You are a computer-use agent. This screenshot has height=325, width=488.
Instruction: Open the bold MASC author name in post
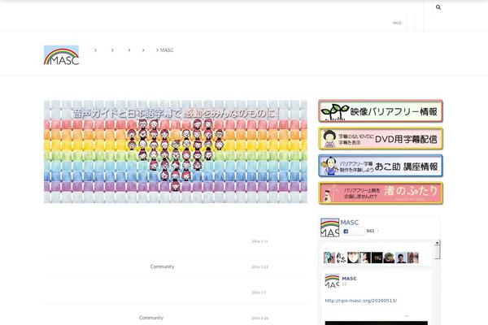coord(349,279)
